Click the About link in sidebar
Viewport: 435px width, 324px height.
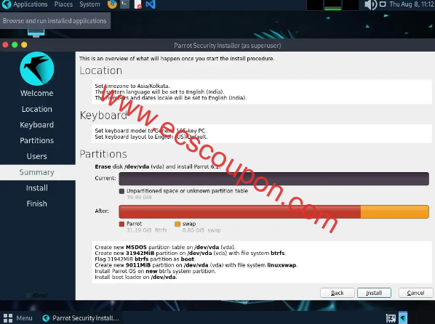tap(37, 295)
